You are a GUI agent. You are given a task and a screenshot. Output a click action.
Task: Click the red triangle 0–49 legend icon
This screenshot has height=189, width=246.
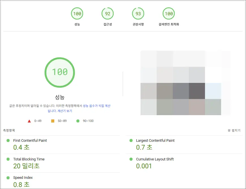[x=29, y=121]
